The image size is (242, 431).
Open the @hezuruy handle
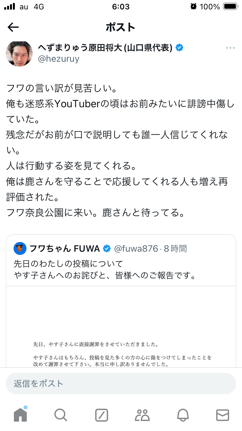(x=58, y=59)
